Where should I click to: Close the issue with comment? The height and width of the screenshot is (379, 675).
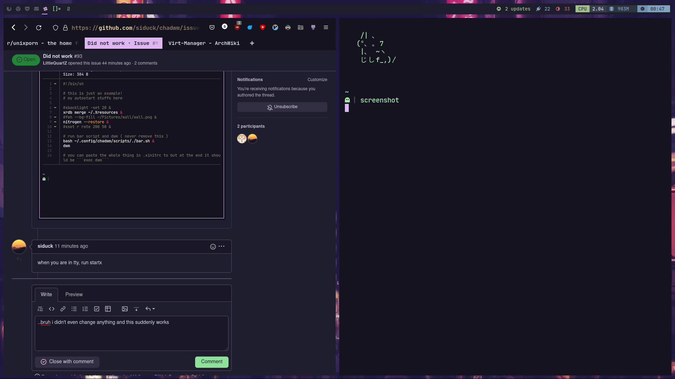[67, 362]
